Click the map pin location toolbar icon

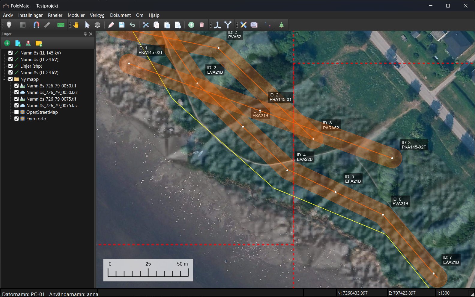coord(9,25)
